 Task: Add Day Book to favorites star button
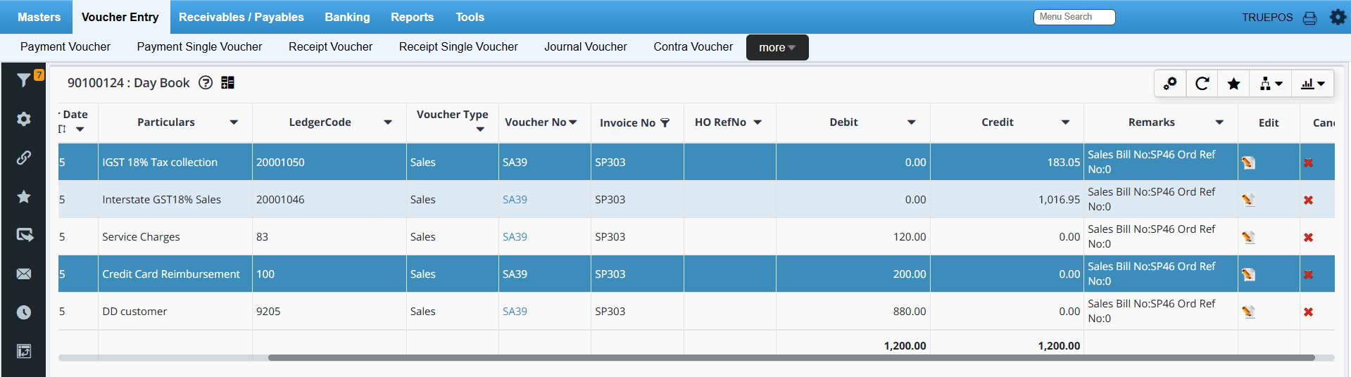point(1233,83)
